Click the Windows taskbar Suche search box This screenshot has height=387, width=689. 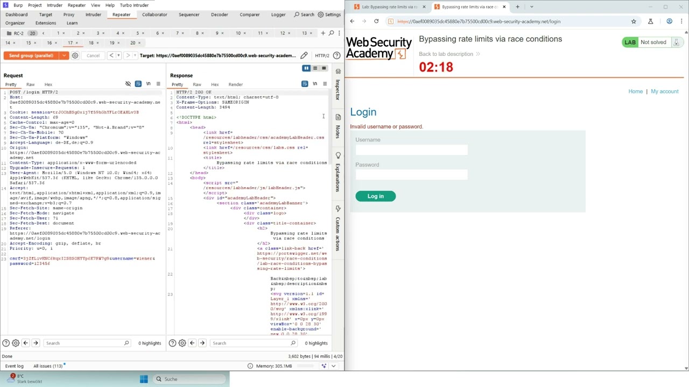(x=189, y=379)
